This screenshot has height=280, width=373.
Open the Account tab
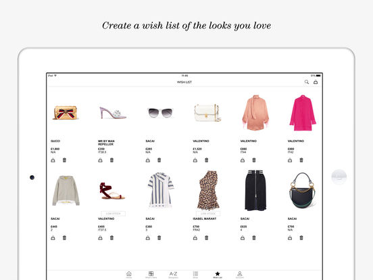point(240,275)
